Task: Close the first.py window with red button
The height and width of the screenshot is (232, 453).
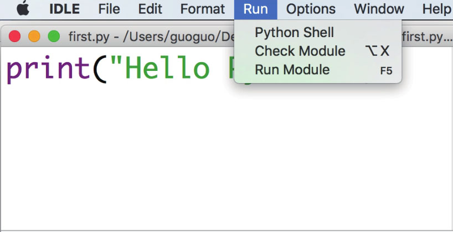Action: [x=15, y=37]
